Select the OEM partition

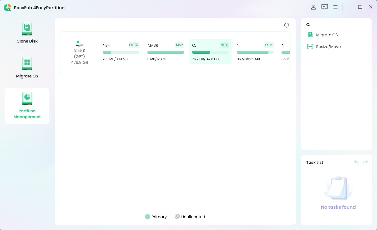point(255,52)
